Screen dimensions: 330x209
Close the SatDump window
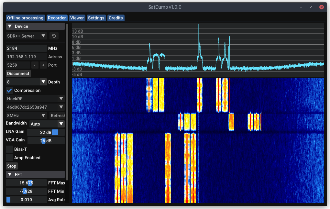point(321,7)
